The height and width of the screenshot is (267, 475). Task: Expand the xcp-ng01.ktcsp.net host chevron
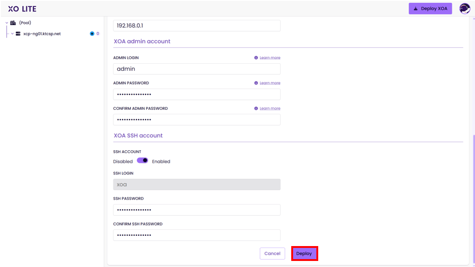click(x=13, y=34)
